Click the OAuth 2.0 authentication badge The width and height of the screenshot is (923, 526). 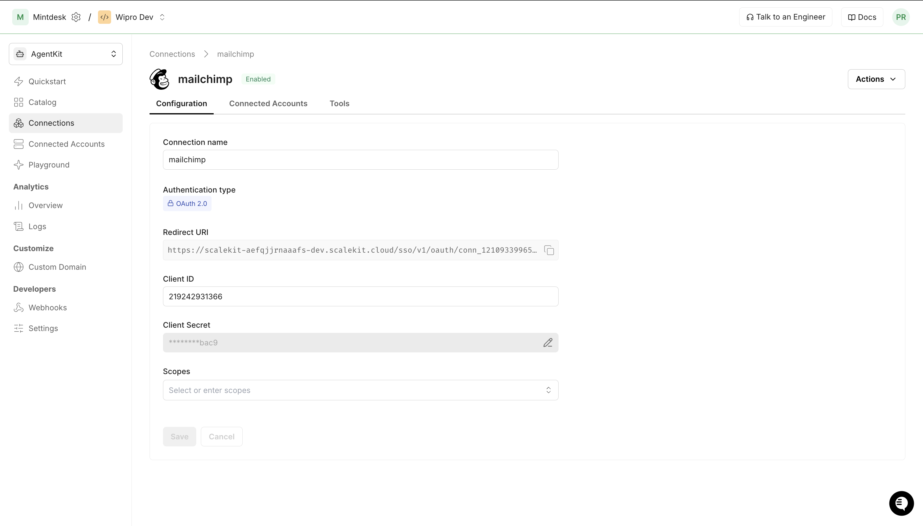(x=187, y=204)
